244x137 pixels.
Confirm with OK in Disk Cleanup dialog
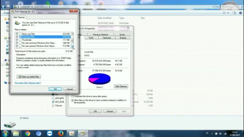[55, 89]
